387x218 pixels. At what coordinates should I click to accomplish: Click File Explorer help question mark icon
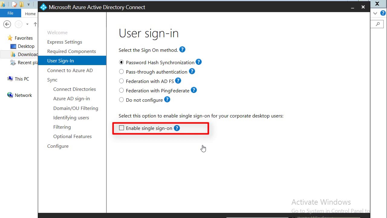(x=383, y=13)
